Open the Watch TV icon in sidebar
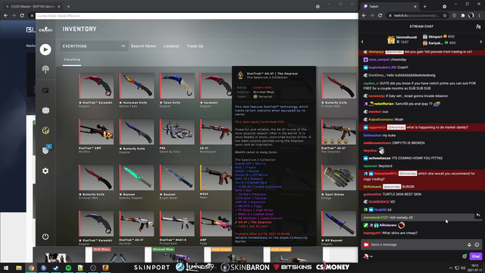 click(45, 110)
